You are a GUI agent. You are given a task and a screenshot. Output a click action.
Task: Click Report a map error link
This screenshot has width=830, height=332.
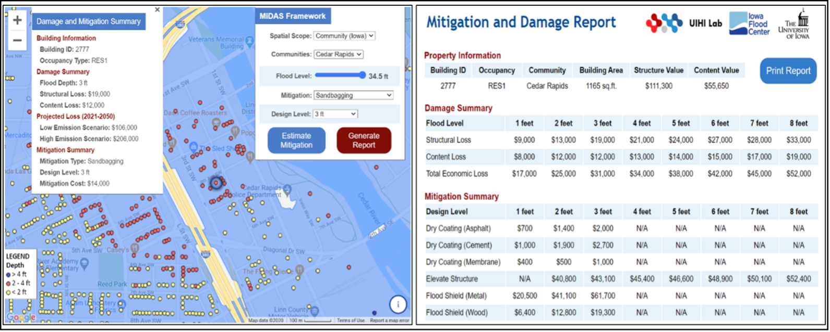click(x=389, y=321)
